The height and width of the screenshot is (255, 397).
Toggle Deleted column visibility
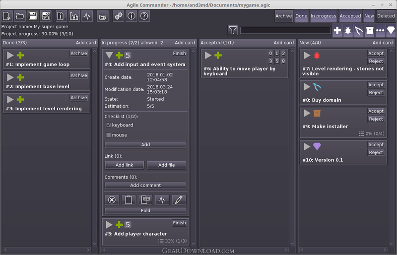point(386,16)
